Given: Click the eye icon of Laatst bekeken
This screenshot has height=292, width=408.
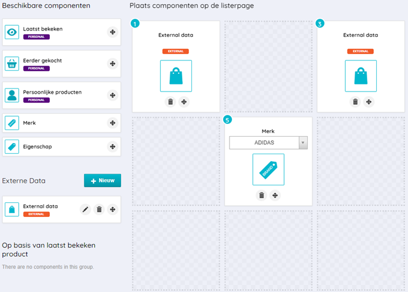Looking at the screenshot, I should pyautogui.click(x=12, y=32).
